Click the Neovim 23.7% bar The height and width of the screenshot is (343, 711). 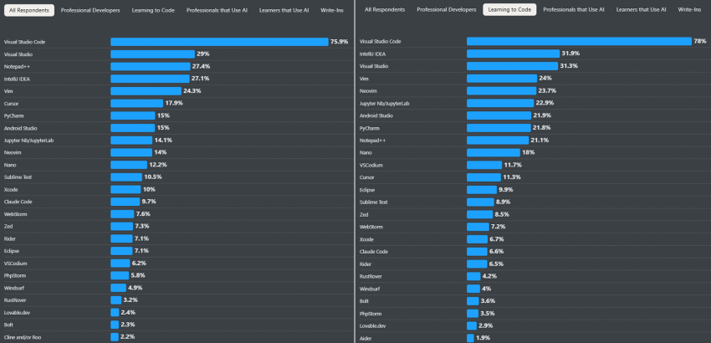point(500,90)
